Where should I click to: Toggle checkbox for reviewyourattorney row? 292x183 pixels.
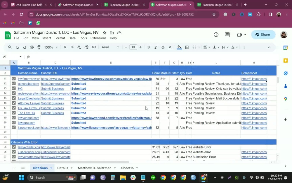[14, 93]
